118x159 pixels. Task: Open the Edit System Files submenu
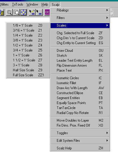tap(80, 141)
